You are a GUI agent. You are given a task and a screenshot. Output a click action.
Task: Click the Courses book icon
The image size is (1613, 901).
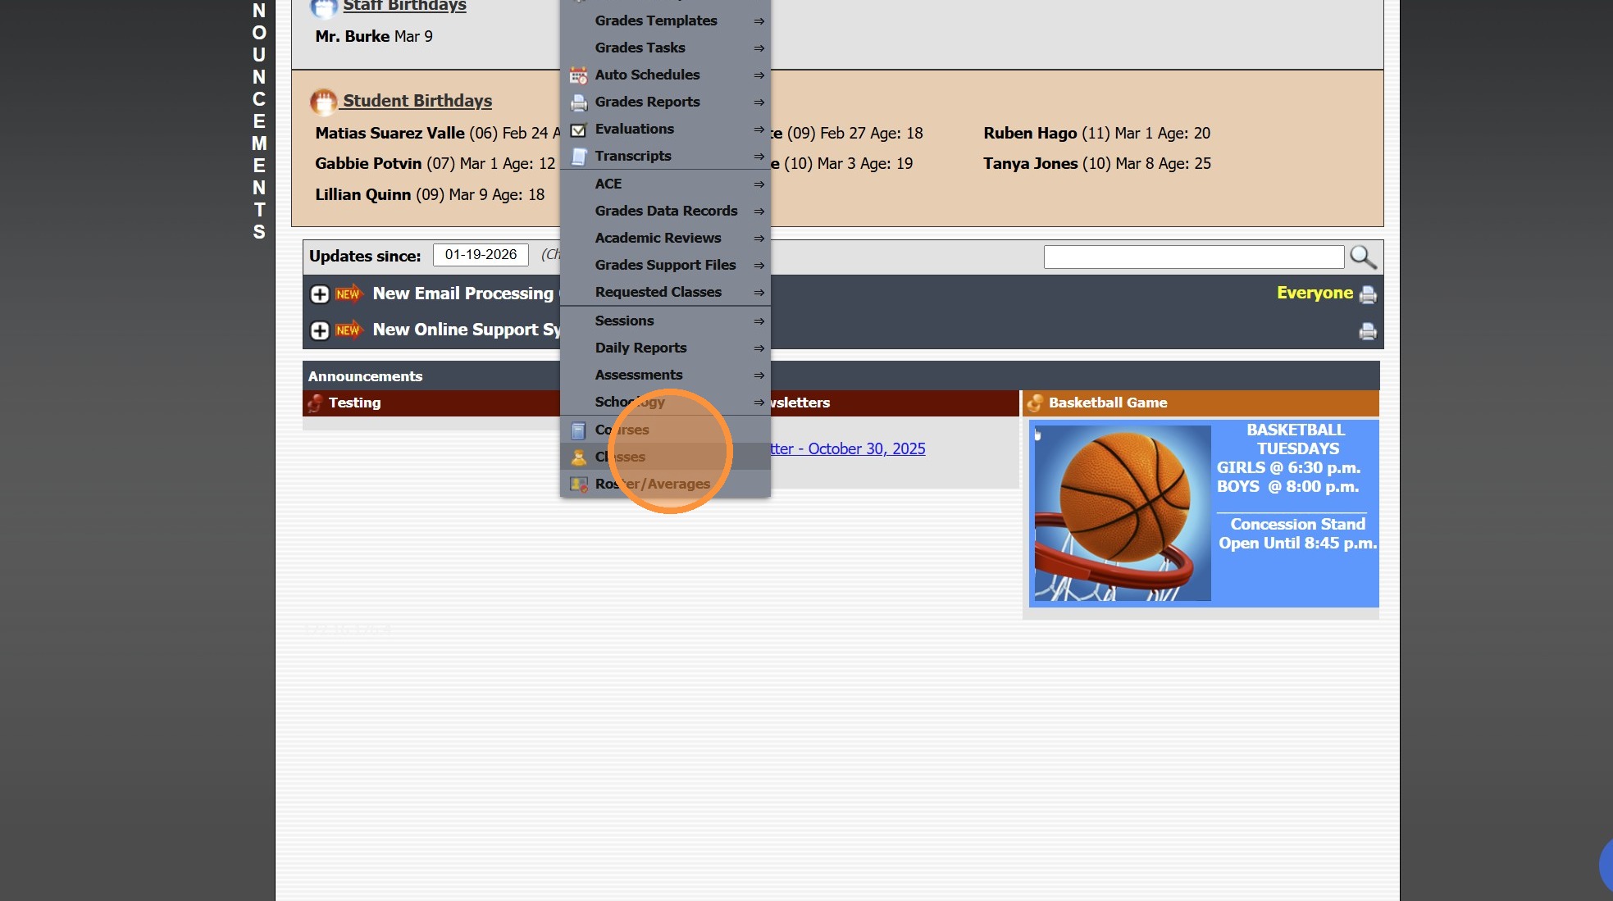click(578, 430)
